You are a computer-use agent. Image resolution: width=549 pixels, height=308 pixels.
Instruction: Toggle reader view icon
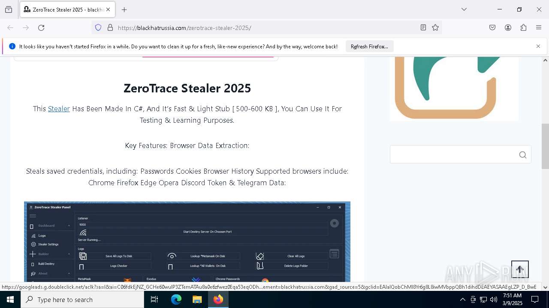click(x=423, y=28)
